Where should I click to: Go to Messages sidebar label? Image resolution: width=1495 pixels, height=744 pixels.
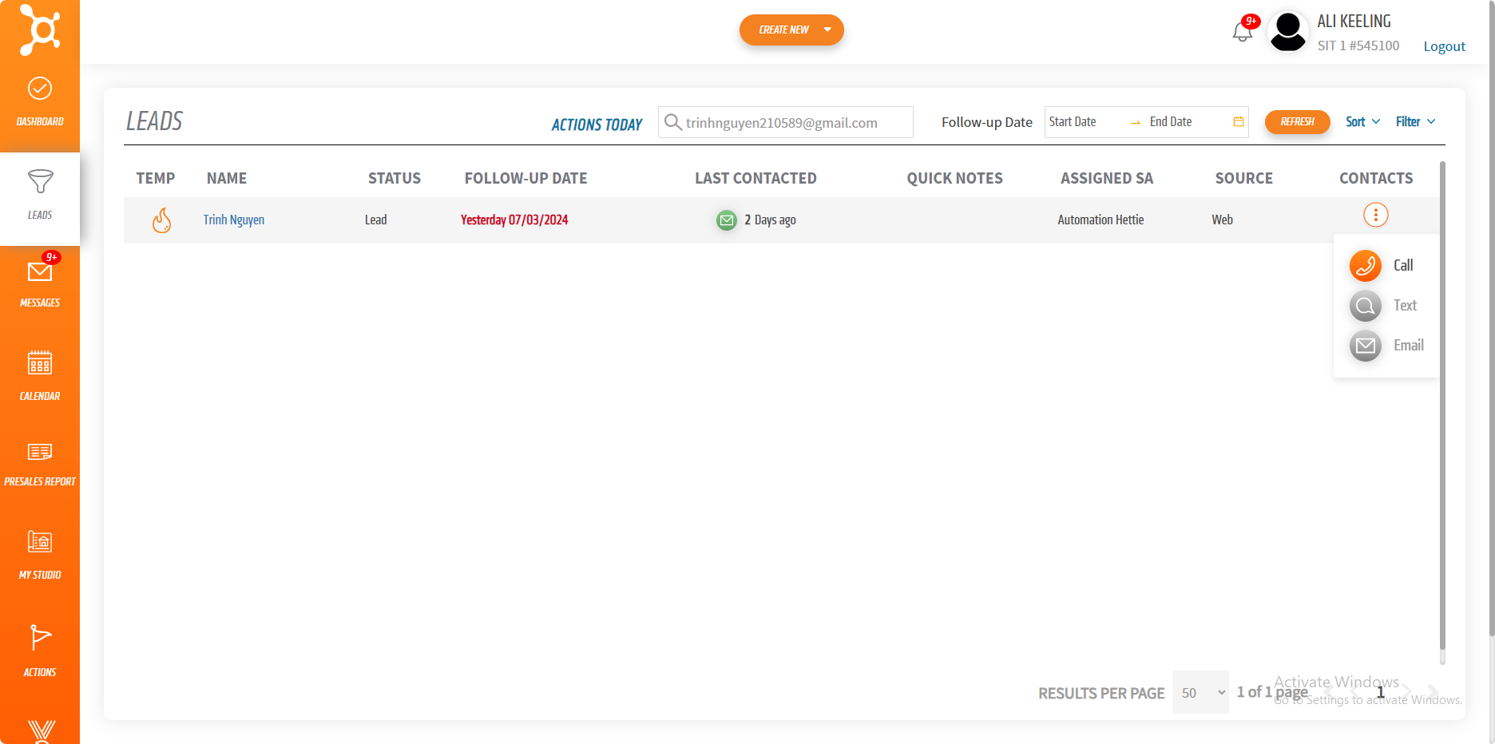[40, 303]
